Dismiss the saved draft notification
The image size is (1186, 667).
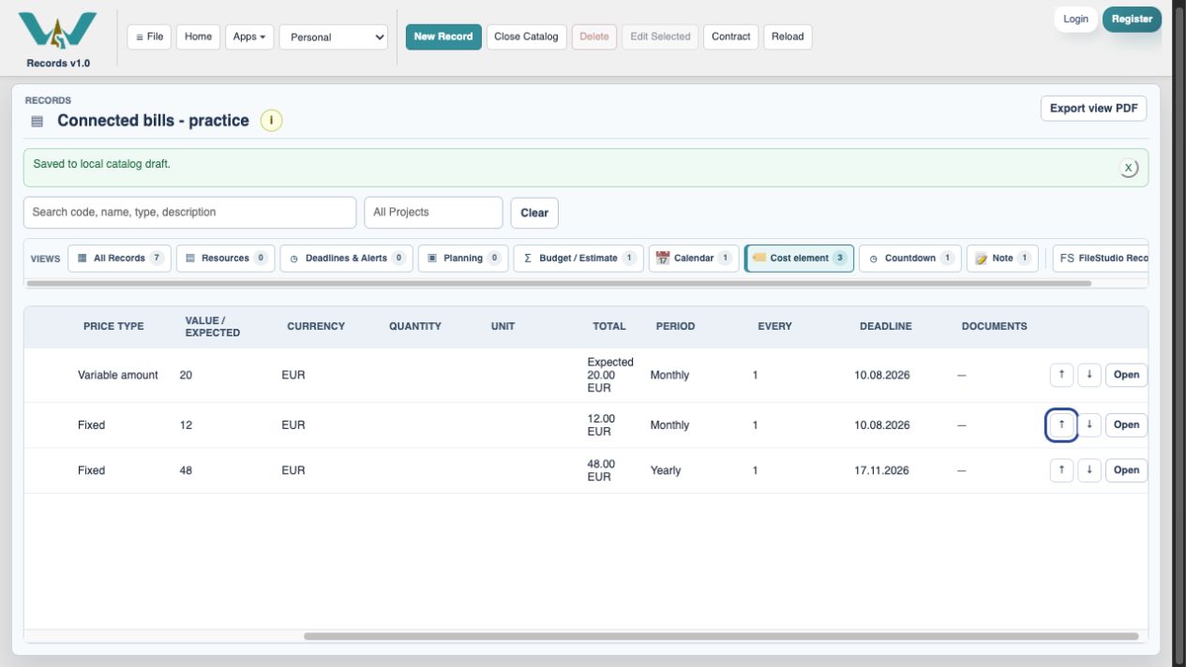pos(1130,168)
